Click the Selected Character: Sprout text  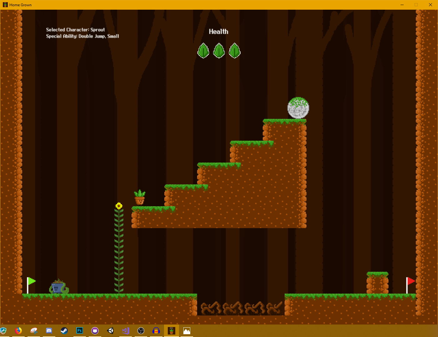click(75, 30)
